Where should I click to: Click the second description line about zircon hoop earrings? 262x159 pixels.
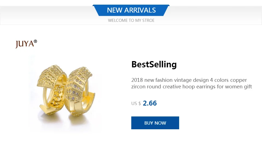coord(191,87)
